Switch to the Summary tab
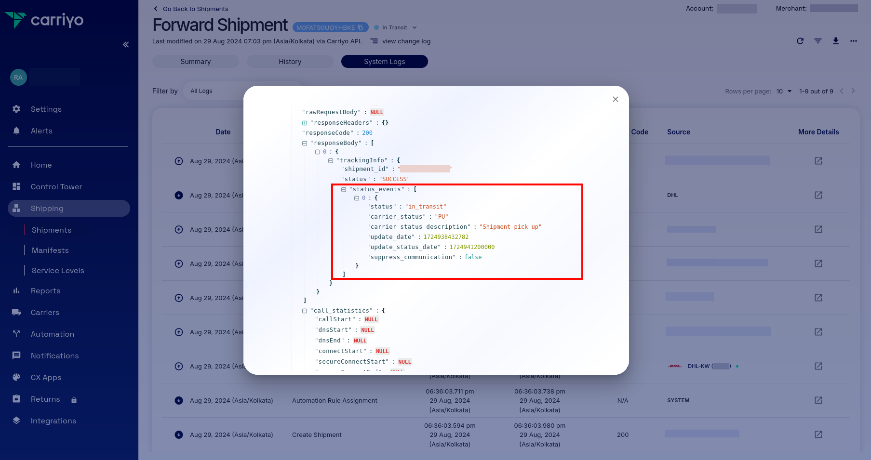871x460 pixels. (x=195, y=62)
